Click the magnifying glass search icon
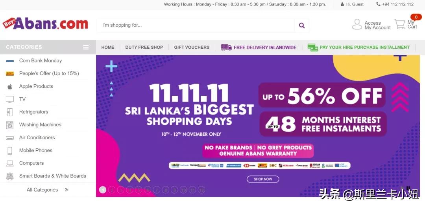425x206 pixels. click(302, 26)
